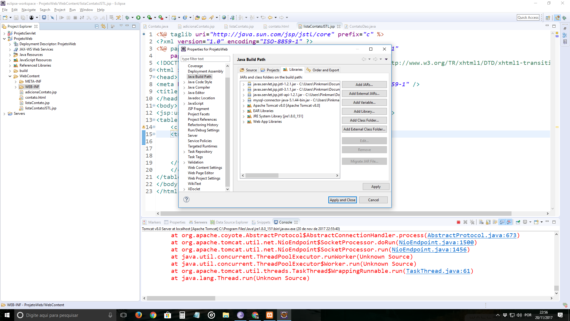Toggle Show Console on standard output change
The image size is (570, 321).
pyautogui.click(x=502, y=222)
